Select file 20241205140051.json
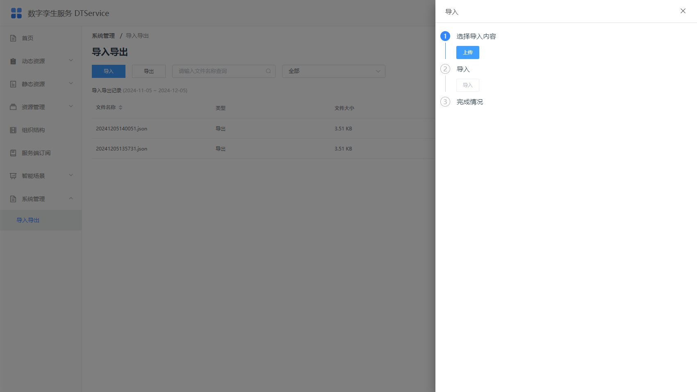Image resolution: width=697 pixels, height=392 pixels. click(x=121, y=129)
